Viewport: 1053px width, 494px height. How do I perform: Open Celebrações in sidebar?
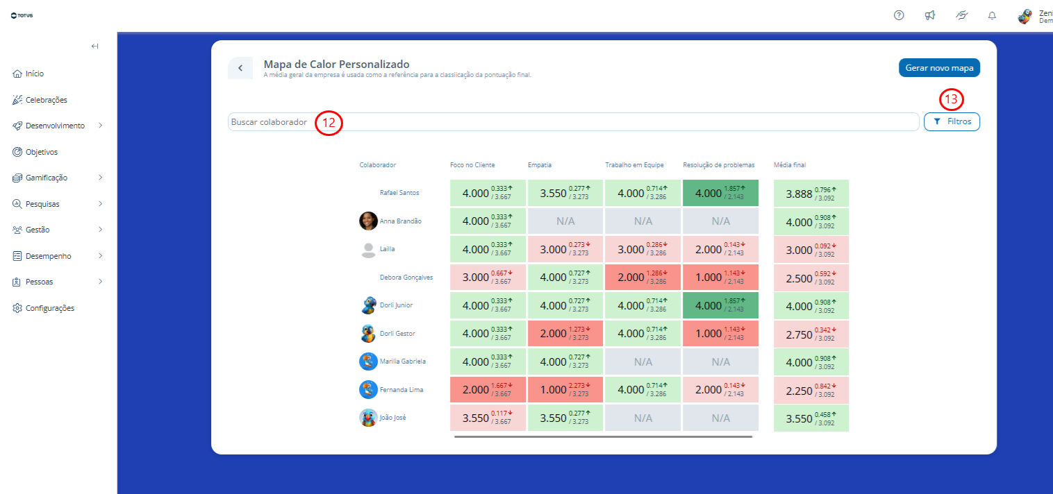point(47,100)
